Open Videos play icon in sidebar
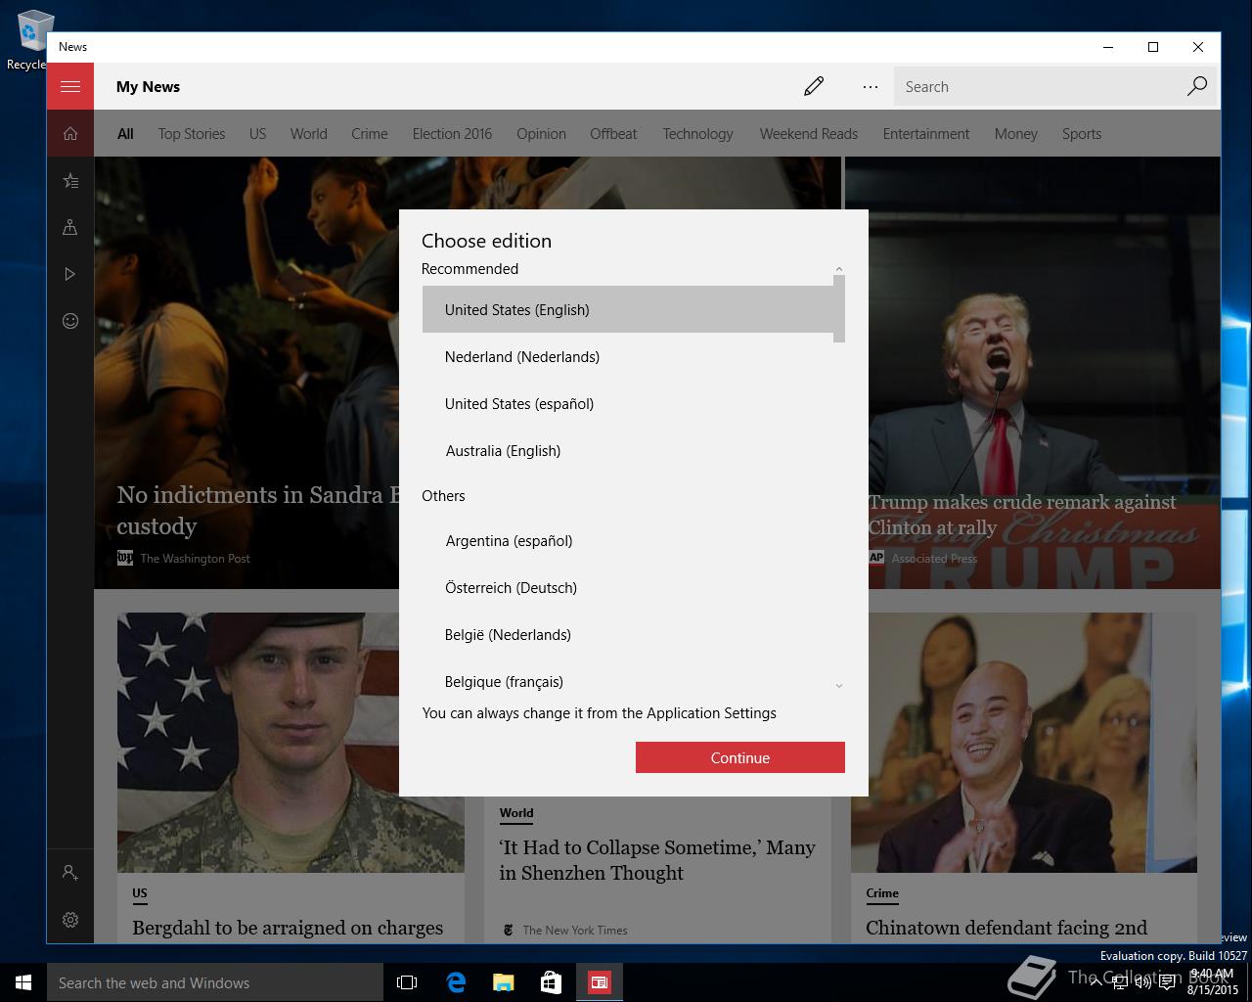The height and width of the screenshot is (1002, 1252). (x=70, y=274)
